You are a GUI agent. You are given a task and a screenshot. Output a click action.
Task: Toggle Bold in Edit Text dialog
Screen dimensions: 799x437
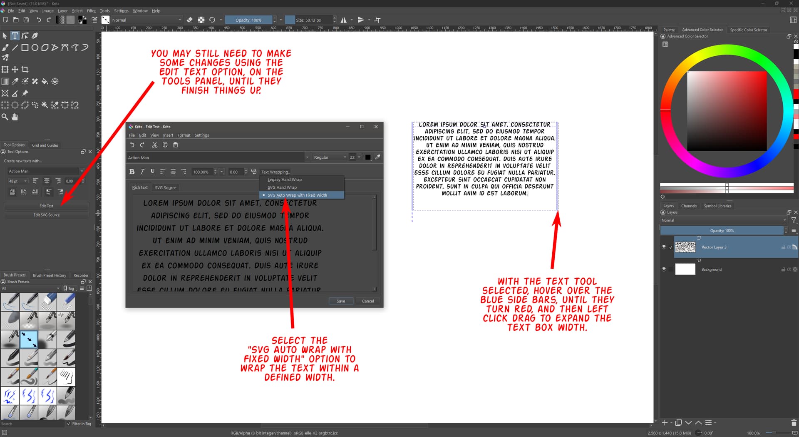click(132, 172)
